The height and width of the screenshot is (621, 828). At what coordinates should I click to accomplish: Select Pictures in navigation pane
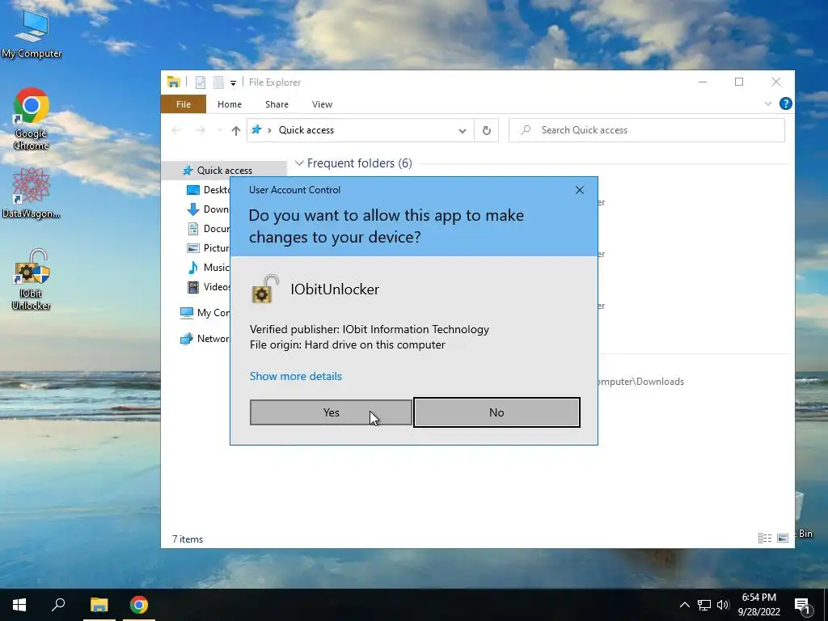(209, 248)
